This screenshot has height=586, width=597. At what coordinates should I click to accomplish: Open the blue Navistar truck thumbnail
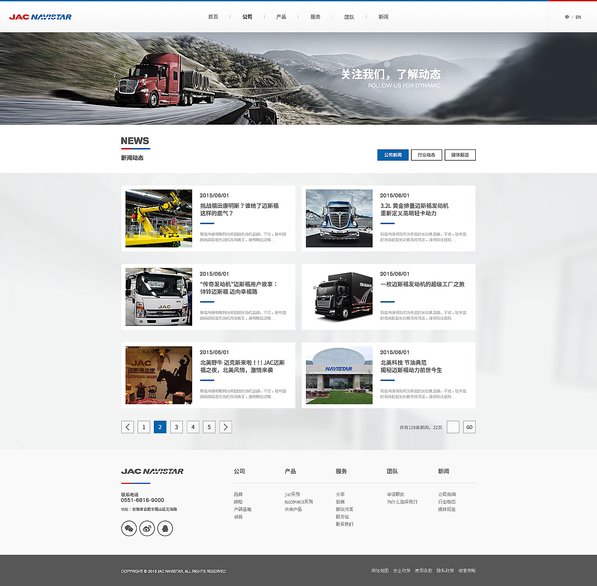(339, 219)
